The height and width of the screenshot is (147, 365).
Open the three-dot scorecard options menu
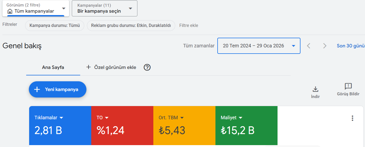(352, 118)
